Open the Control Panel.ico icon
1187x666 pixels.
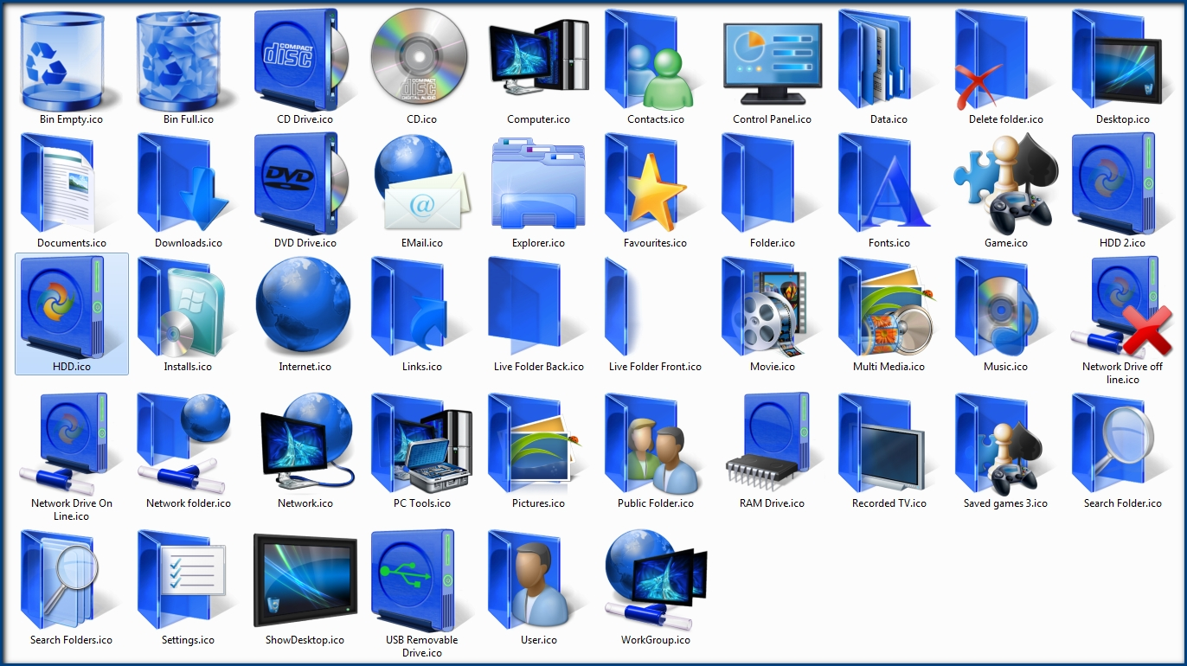point(771,61)
